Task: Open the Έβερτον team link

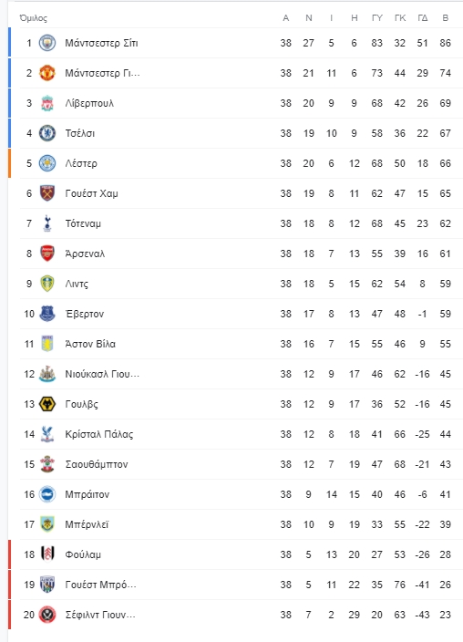Action: (85, 314)
